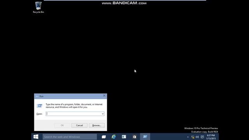Viewport: 249px width, 140px height.
Task: Click the Run program icon beside description
Action: tap(39, 106)
